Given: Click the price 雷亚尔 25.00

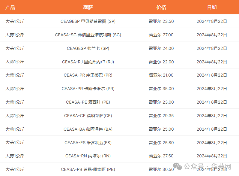Looking at the screenshot, I should pos(161,129).
